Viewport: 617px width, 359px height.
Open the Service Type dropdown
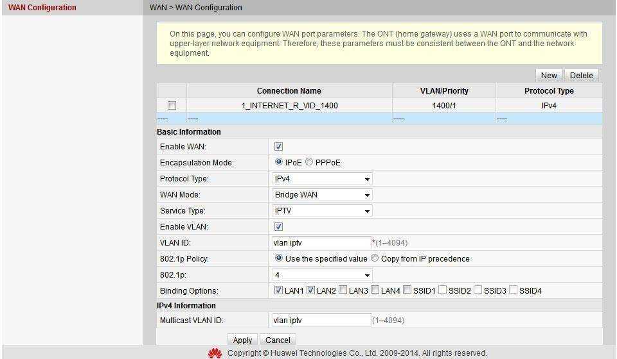[x=322, y=211]
